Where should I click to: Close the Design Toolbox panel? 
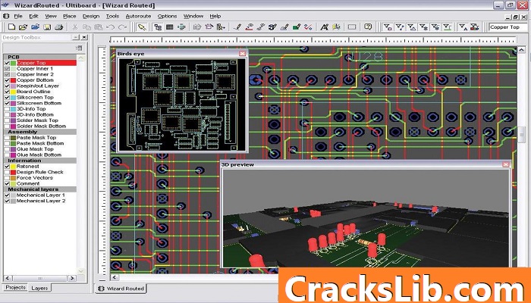84,38
